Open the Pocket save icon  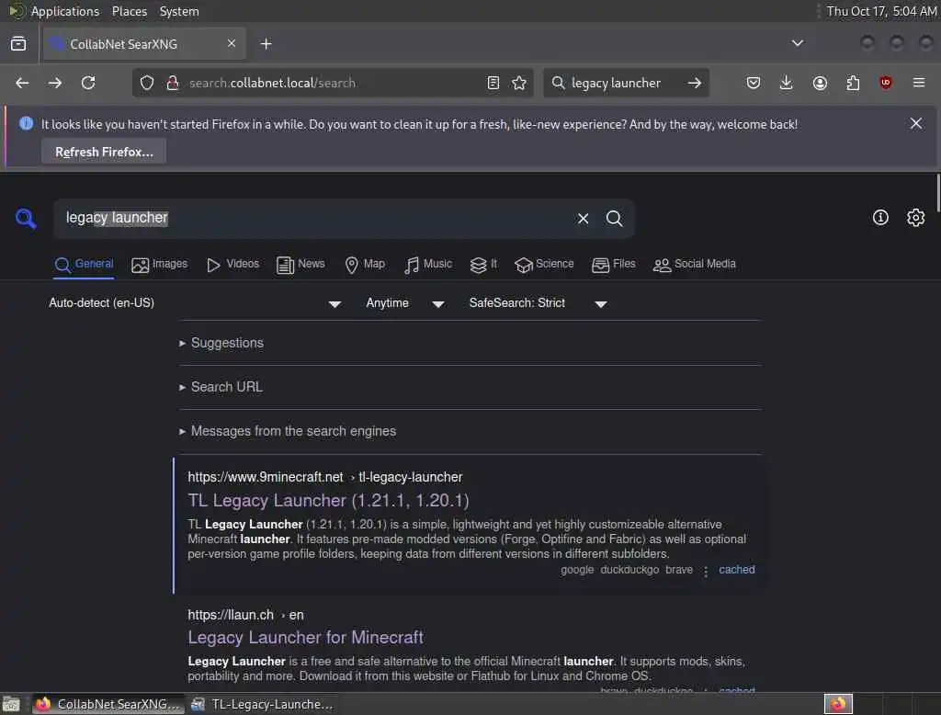754,83
